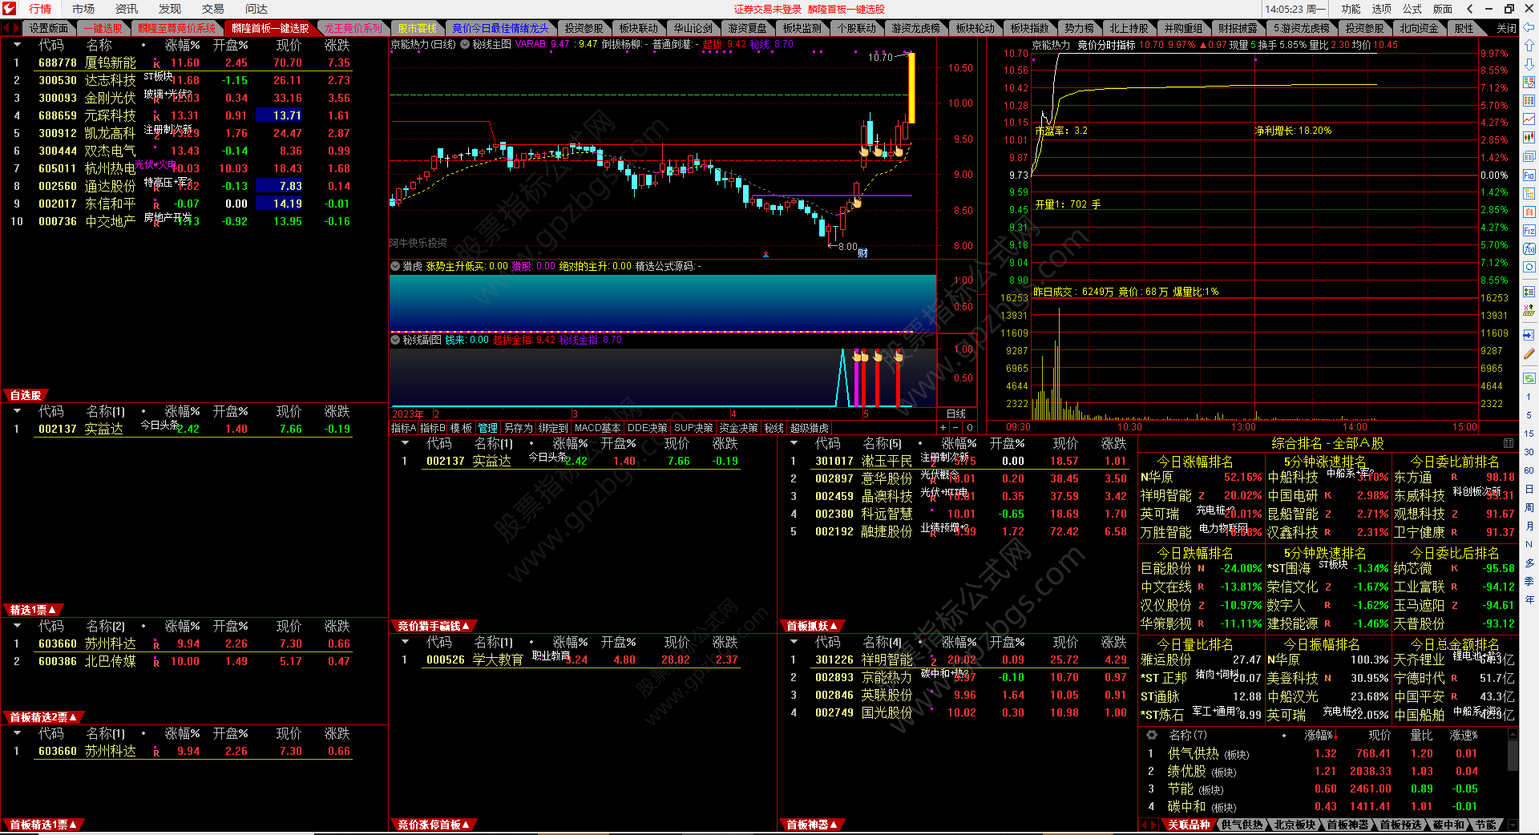Toggle the 秘线副图 indicator panel circle check

395,340
